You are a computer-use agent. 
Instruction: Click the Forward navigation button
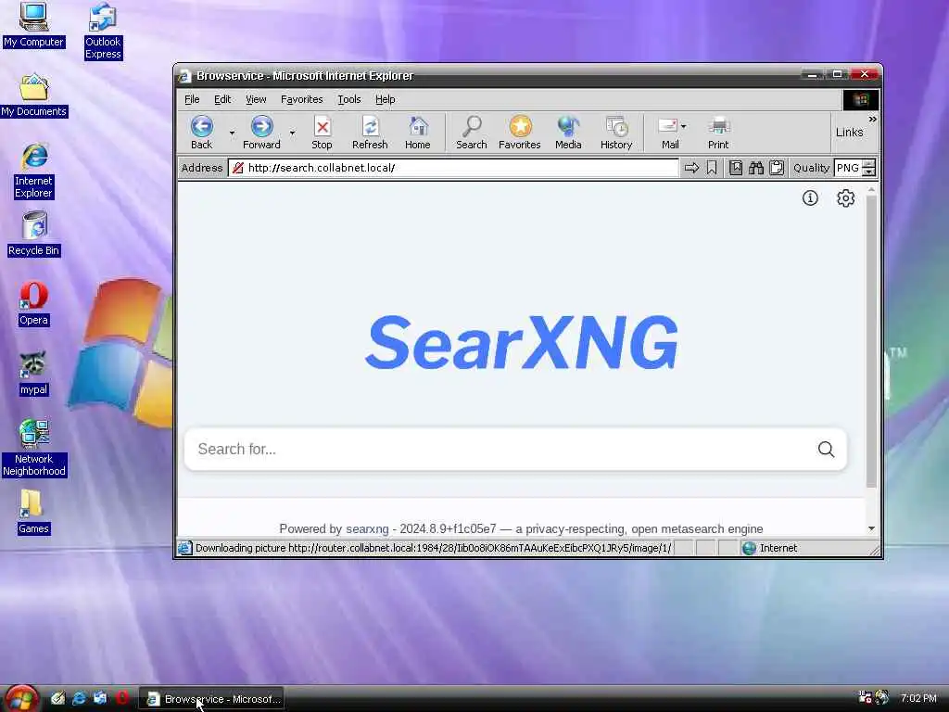pos(261,133)
